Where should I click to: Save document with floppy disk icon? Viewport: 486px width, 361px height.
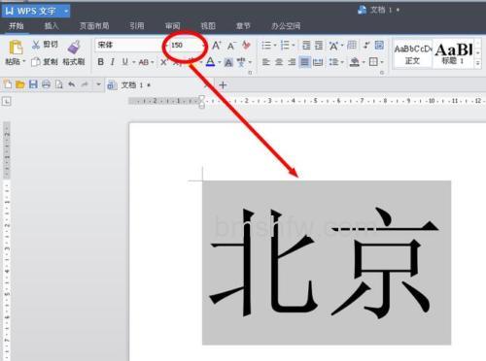pos(33,84)
